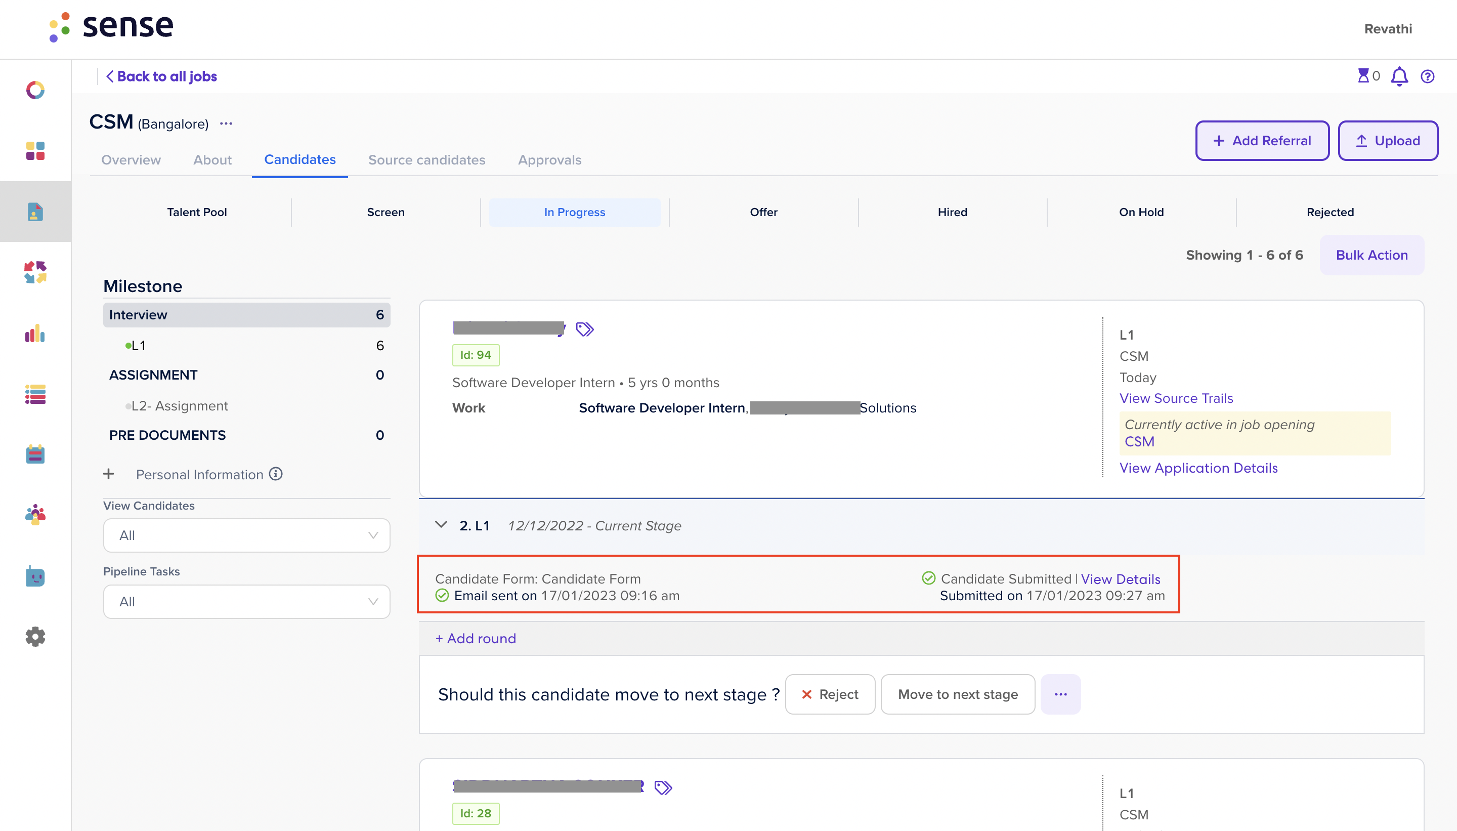Click Reject for the candidate
The height and width of the screenshot is (831, 1457).
[830, 694]
